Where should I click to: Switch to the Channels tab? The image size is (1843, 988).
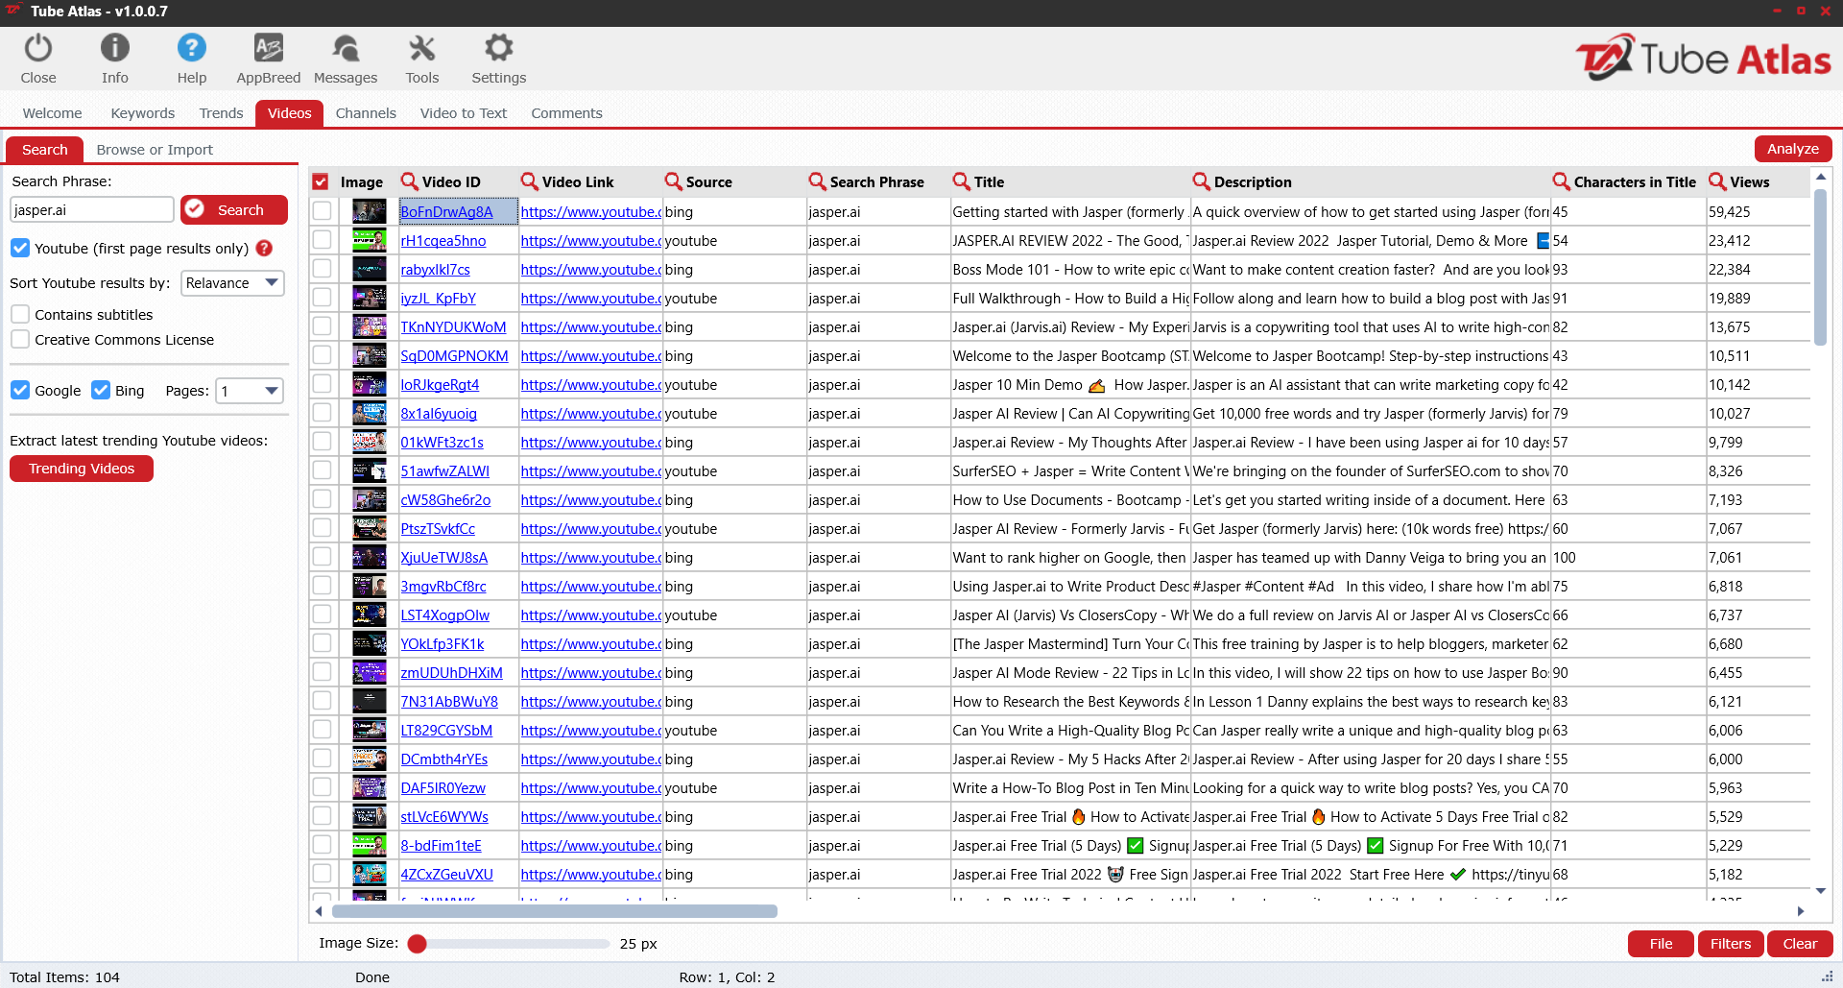[x=366, y=113]
